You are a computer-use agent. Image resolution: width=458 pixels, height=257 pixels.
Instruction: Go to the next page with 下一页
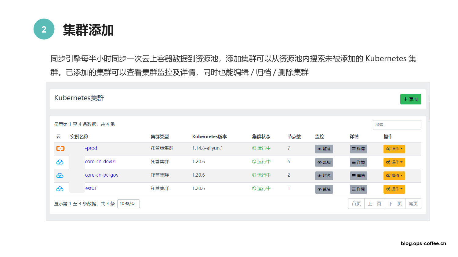pos(395,204)
